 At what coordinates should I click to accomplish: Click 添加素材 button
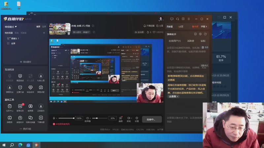click(x=25, y=62)
